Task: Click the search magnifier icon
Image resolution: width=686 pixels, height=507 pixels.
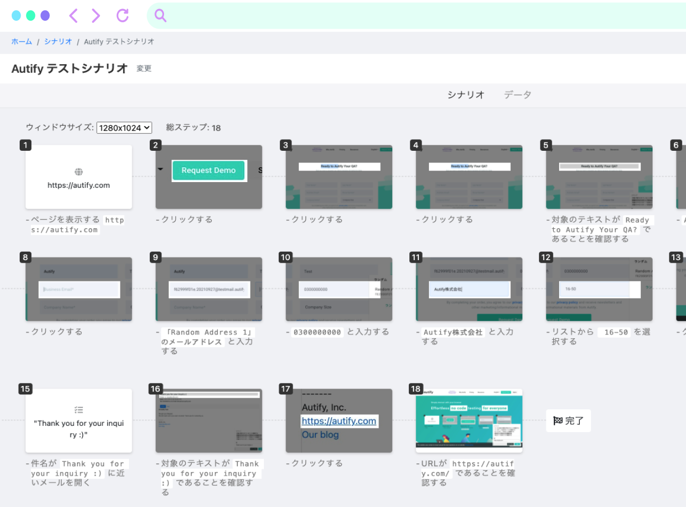Action: (x=160, y=16)
